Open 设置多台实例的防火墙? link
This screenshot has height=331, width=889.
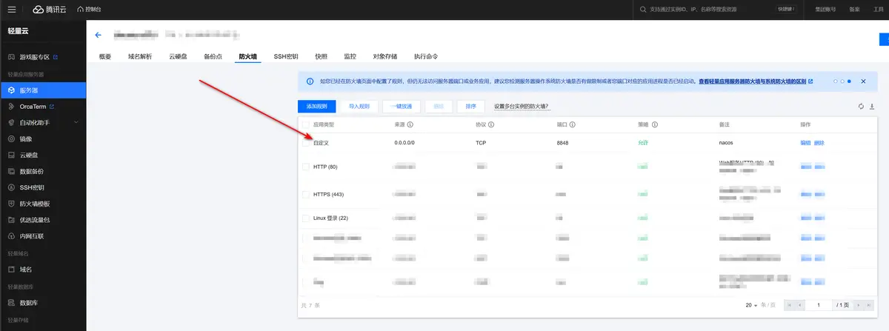(x=522, y=106)
